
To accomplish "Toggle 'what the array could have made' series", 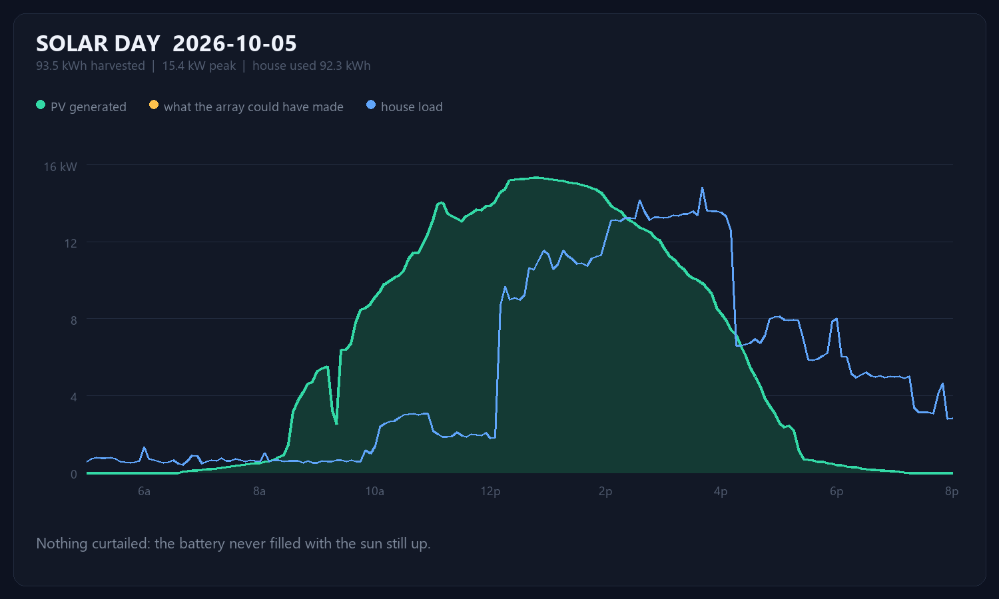I will (254, 106).
